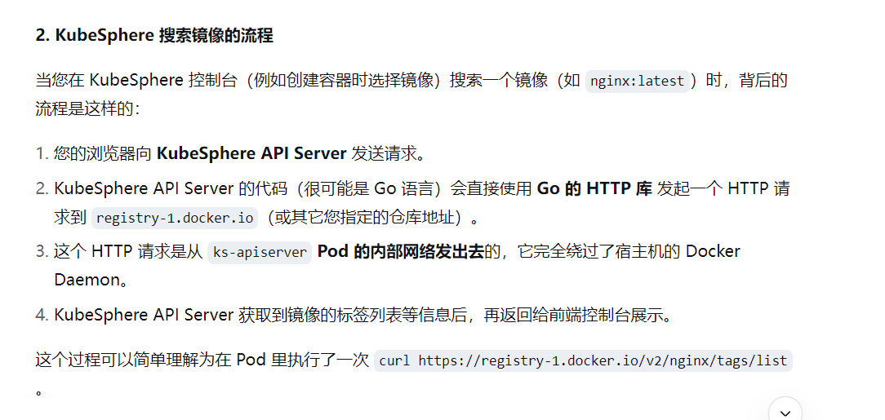This screenshot has height=420, width=885.
Task: Click the bold text "Pod 的内部网络发出去"
Action: [401, 251]
